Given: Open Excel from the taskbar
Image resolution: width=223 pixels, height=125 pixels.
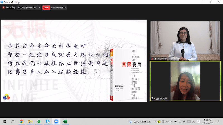Looking at the screenshot, I should (65, 122).
